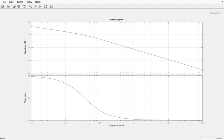Click the Print icon
Image resolution: width=224 pixels, height=140 pixels.
8,6
